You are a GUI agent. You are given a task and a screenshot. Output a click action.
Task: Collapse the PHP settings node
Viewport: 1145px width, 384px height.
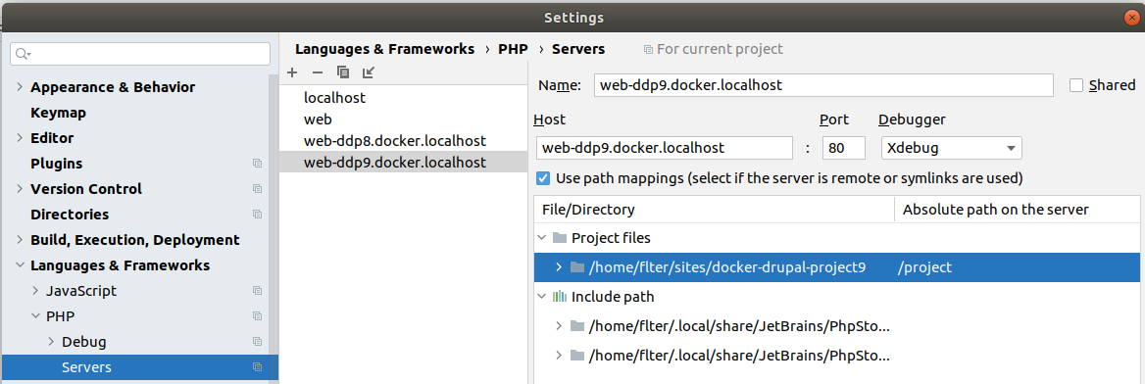35,316
